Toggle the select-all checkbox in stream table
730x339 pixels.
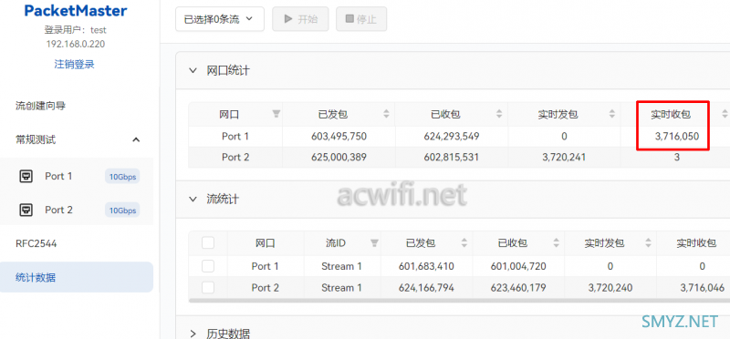(208, 242)
